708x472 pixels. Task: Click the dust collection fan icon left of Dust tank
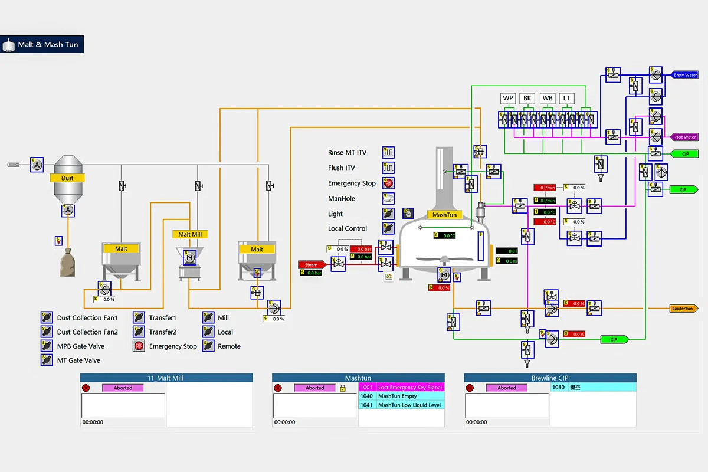(x=37, y=165)
